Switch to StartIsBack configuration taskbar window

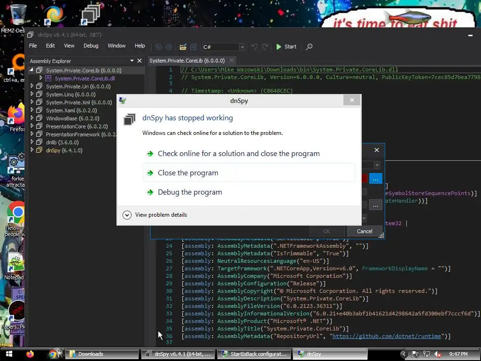254,354
